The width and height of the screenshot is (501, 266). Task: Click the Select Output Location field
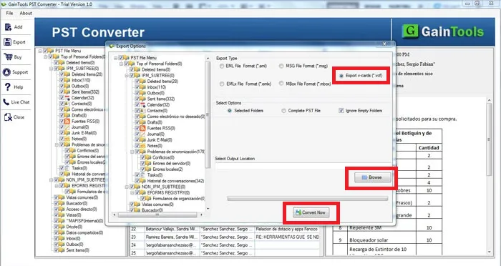303,166
